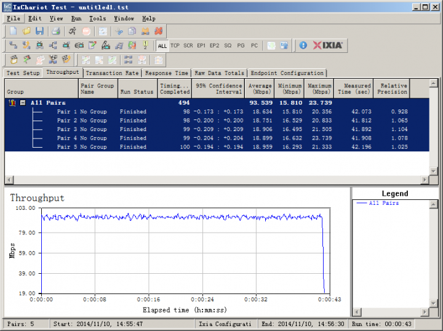Click the All Pairs legend entry
The width and height of the screenshot is (443, 331).
[x=377, y=203]
